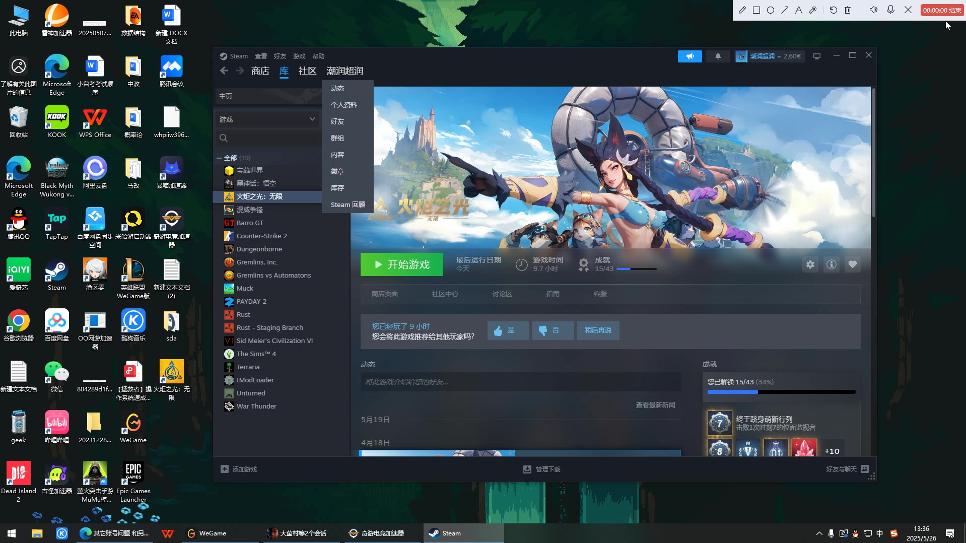Click 是 thumbs-up recommend button
Screen dimensions: 966x543
coord(508,330)
